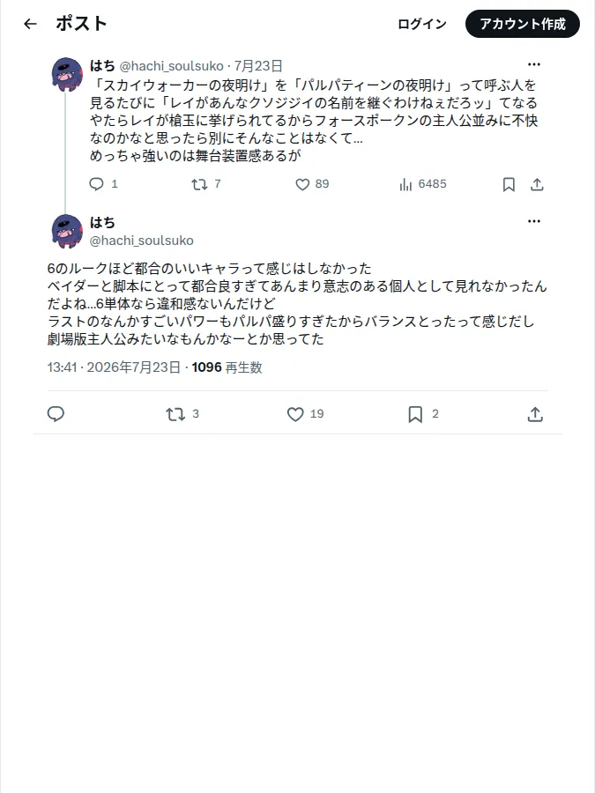Open the profile avatar of the first post

click(67, 74)
